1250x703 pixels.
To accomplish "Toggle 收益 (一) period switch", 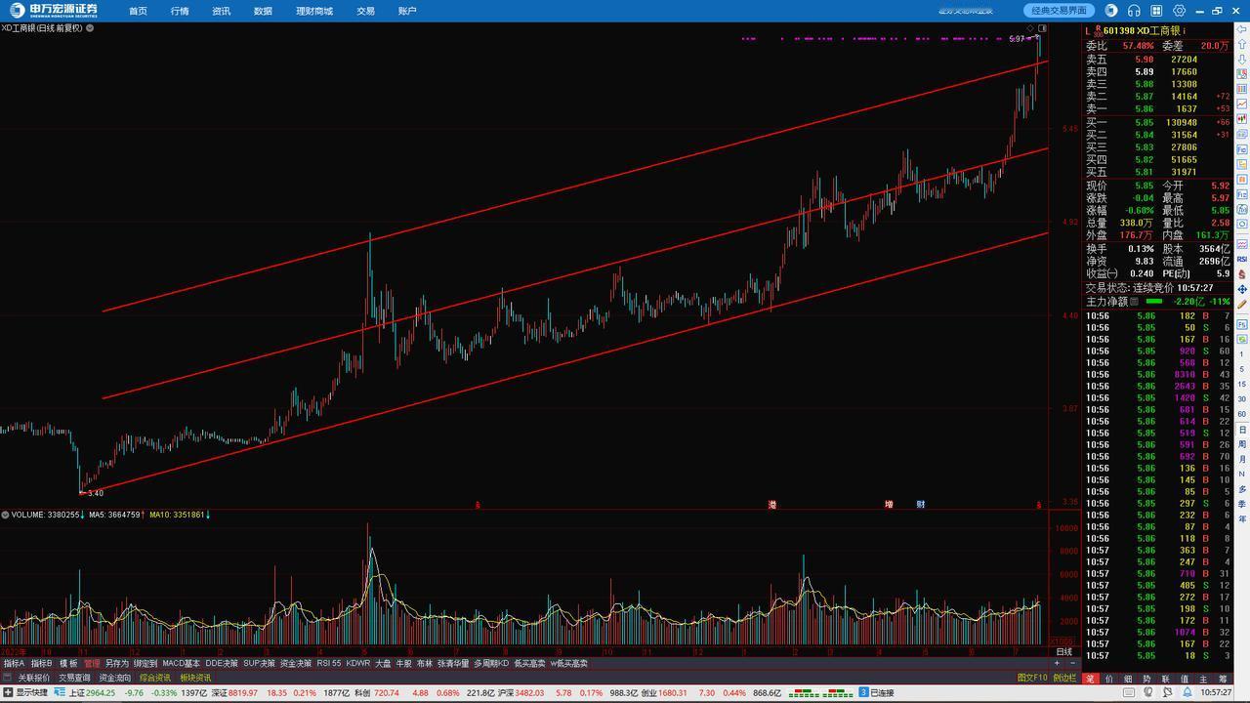I will [x=1113, y=273].
